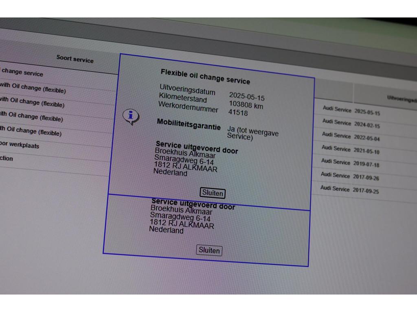
Task: Select the Audi Service 2017-09-25 row
Action: coord(349,189)
